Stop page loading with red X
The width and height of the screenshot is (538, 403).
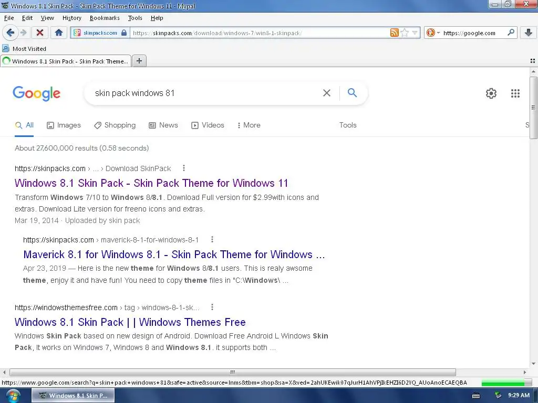tap(40, 33)
